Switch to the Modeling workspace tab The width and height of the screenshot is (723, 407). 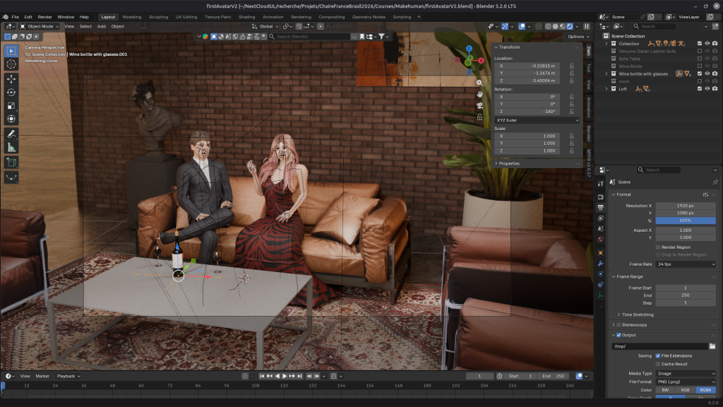pyautogui.click(x=132, y=17)
